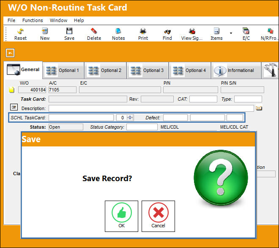Confirm save with OK button
Viewport: 279px width, 248px height.
click(x=121, y=216)
